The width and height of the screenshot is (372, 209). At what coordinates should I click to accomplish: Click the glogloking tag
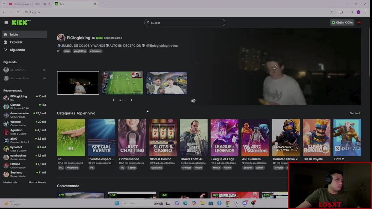coord(80,51)
